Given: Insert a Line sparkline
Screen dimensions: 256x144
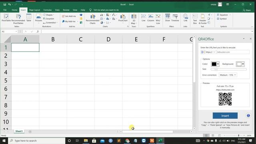Looking at the screenshot, I should [x=143, y=18].
